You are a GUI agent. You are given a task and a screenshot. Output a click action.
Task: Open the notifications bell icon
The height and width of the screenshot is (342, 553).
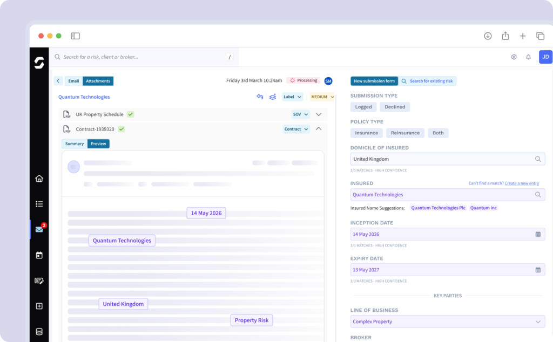pyautogui.click(x=528, y=57)
